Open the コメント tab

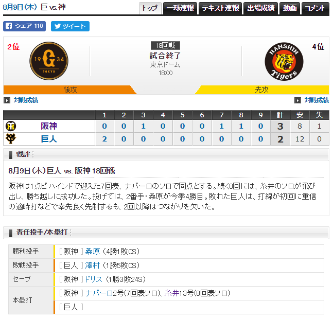coord(315,8)
